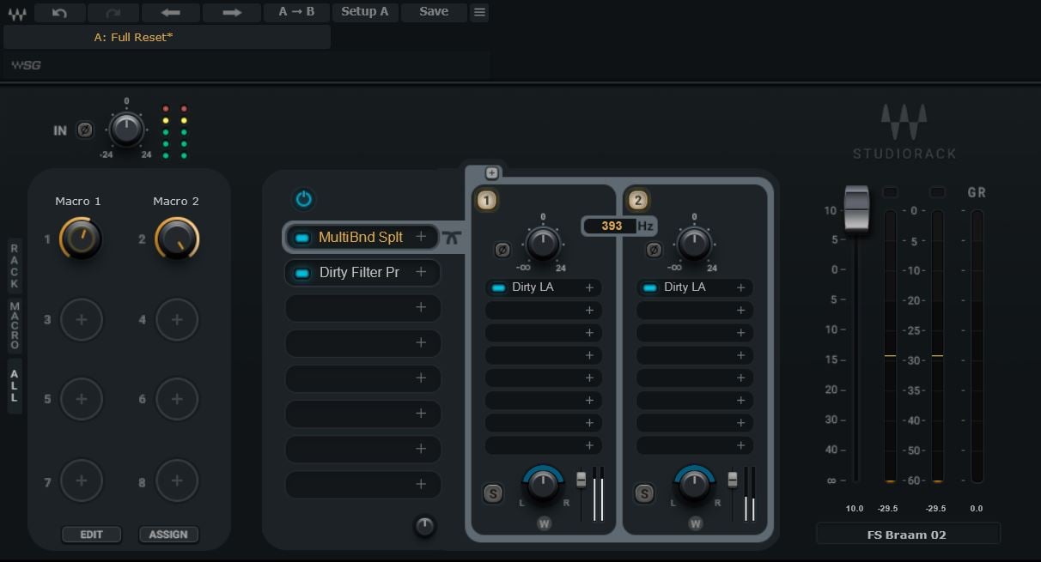Image resolution: width=1041 pixels, height=562 pixels.
Task: Click the undo arrow icon
Action: pyautogui.click(x=59, y=12)
